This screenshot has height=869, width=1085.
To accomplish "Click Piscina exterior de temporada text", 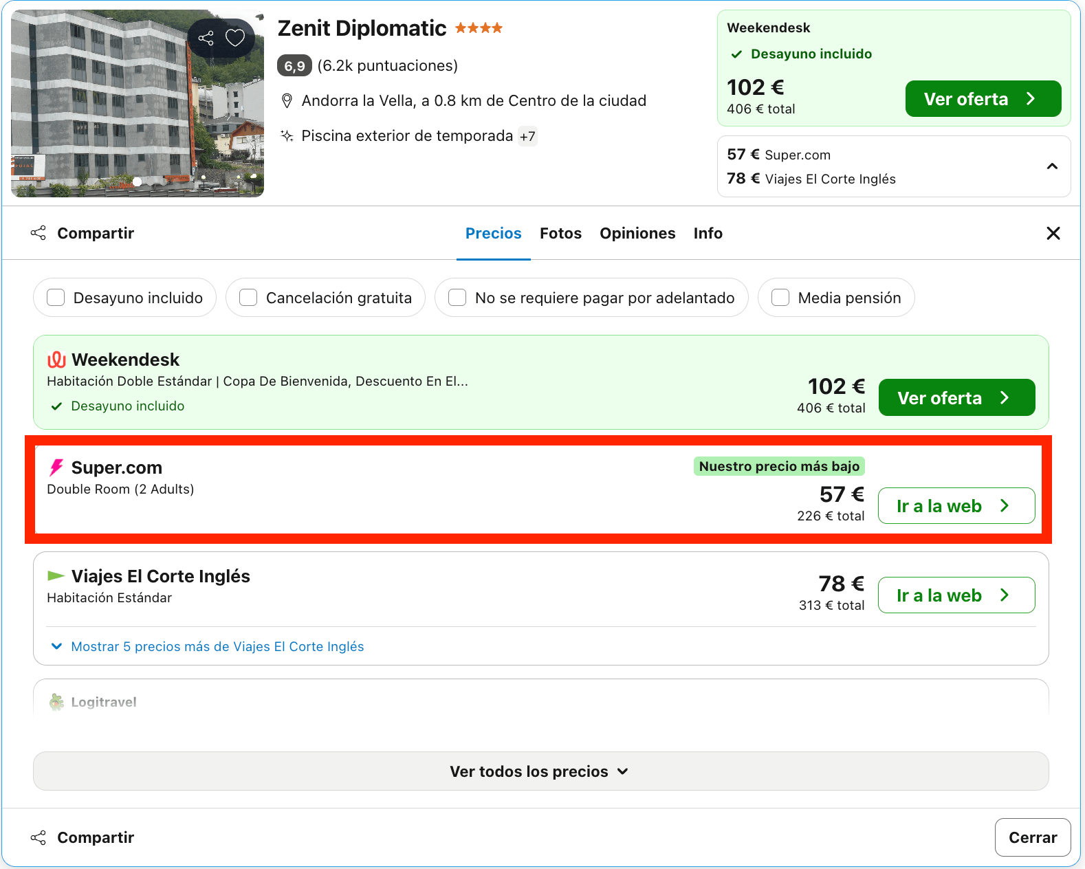I will (407, 136).
